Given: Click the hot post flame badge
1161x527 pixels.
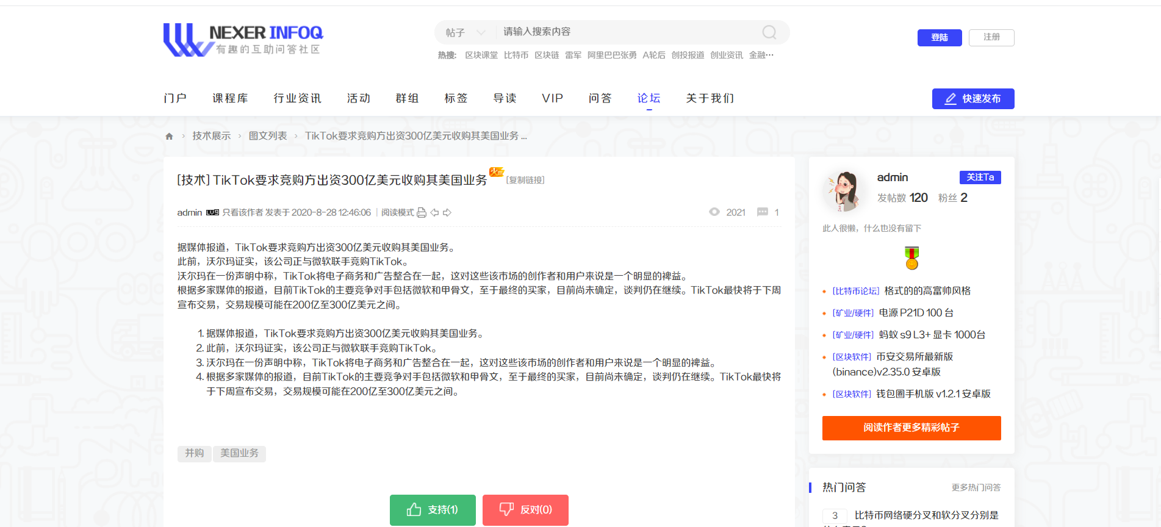Looking at the screenshot, I should pyautogui.click(x=497, y=172).
